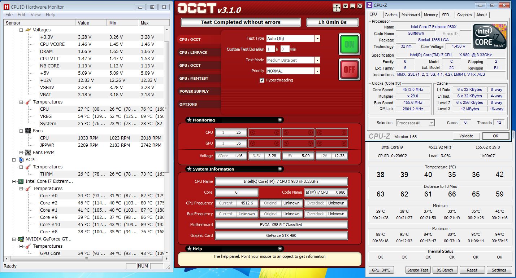This screenshot has height=278, width=516.
Task: Collapse the Voltages node in HWMonitor
Action: 21,30
